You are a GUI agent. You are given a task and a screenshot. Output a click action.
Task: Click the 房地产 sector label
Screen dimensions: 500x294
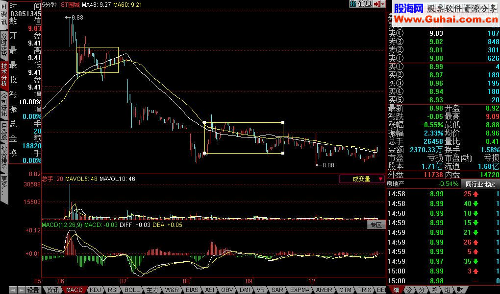(x=396, y=183)
